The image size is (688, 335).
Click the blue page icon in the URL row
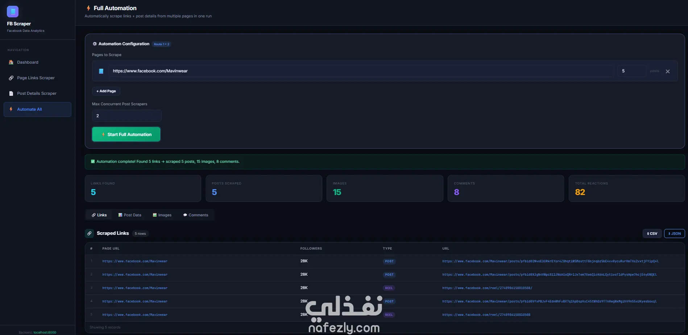click(101, 71)
